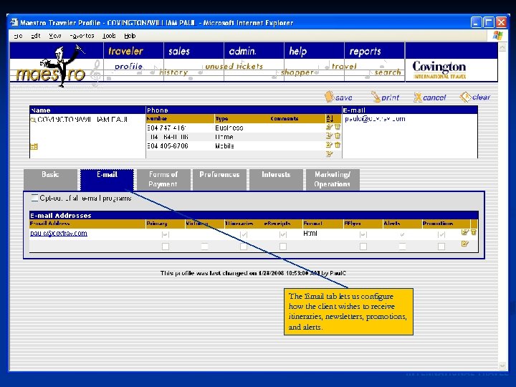Screen dimensions: 516x387
Task: Click the Covington International Travel logo
Action: tap(439, 70)
